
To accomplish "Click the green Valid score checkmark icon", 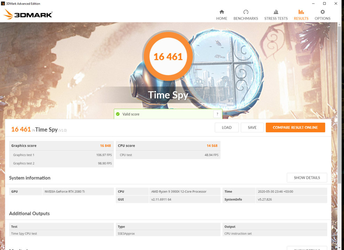I will 118,114.
